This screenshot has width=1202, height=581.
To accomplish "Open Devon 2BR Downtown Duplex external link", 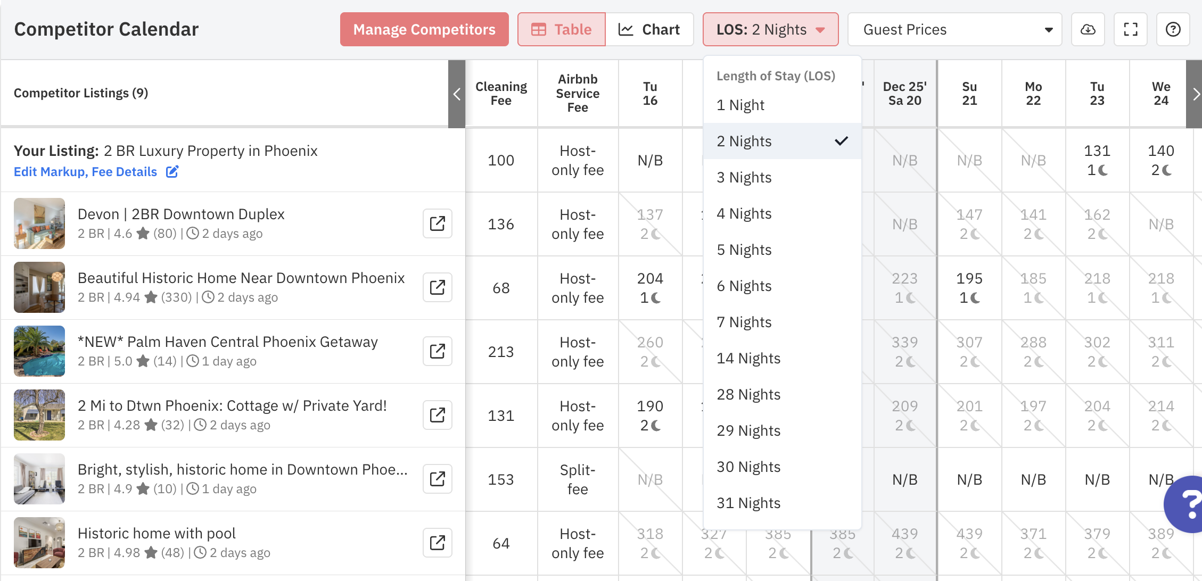I will (437, 223).
